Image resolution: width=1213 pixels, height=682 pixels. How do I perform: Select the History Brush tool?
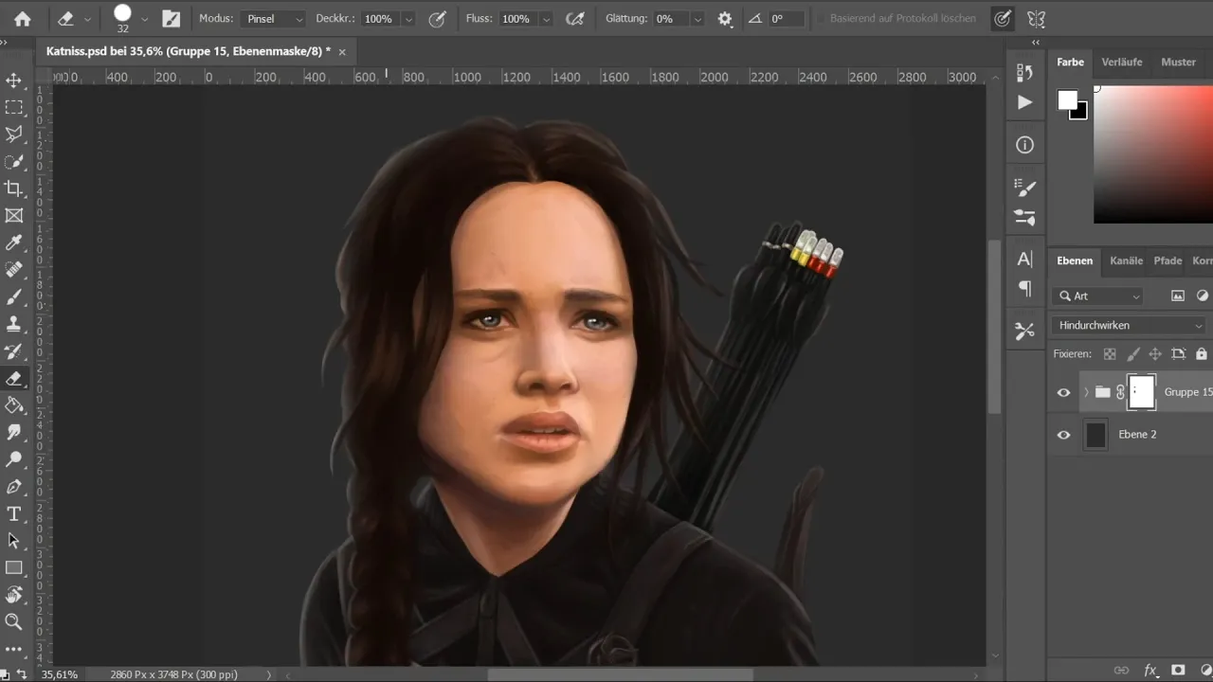click(14, 351)
